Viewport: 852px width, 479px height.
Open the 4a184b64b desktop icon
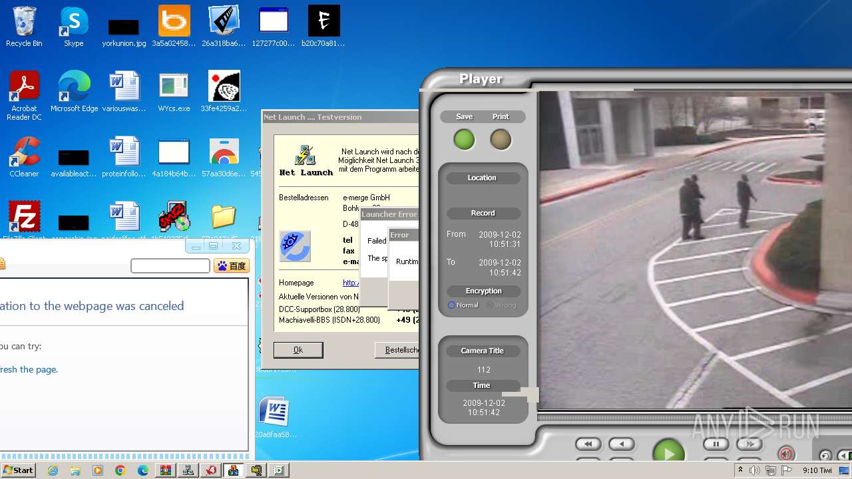[174, 157]
